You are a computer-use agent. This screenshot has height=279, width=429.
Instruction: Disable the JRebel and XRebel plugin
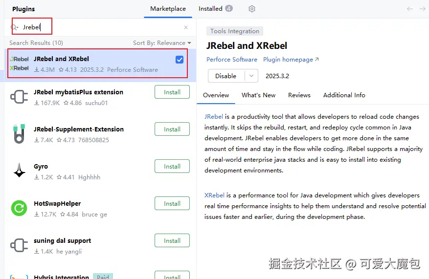pos(226,76)
